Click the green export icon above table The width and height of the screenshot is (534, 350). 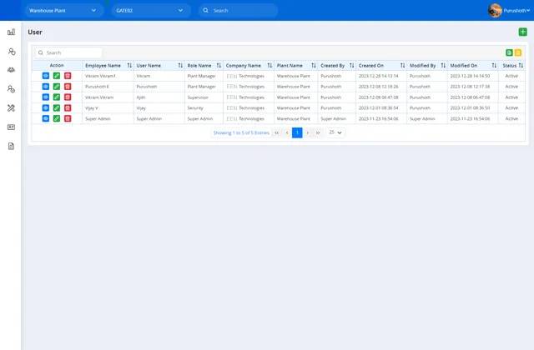pyautogui.click(x=509, y=52)
